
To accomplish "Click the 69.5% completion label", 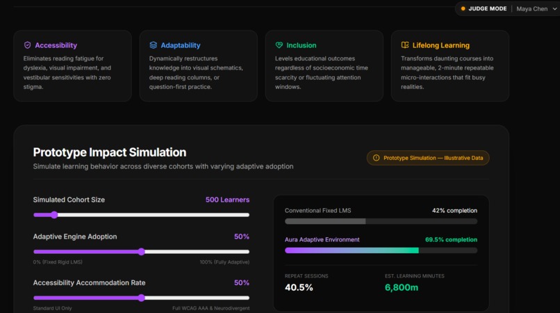I will click(x=451, y=239).
